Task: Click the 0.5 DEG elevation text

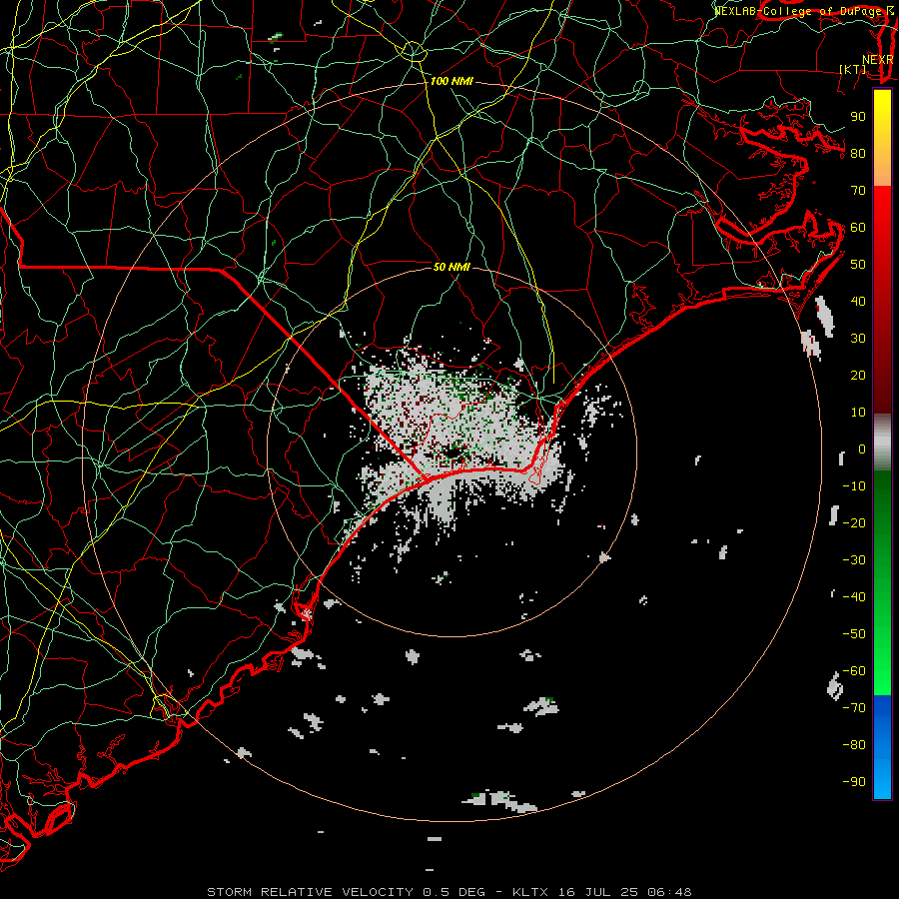Action: [453, 892]
